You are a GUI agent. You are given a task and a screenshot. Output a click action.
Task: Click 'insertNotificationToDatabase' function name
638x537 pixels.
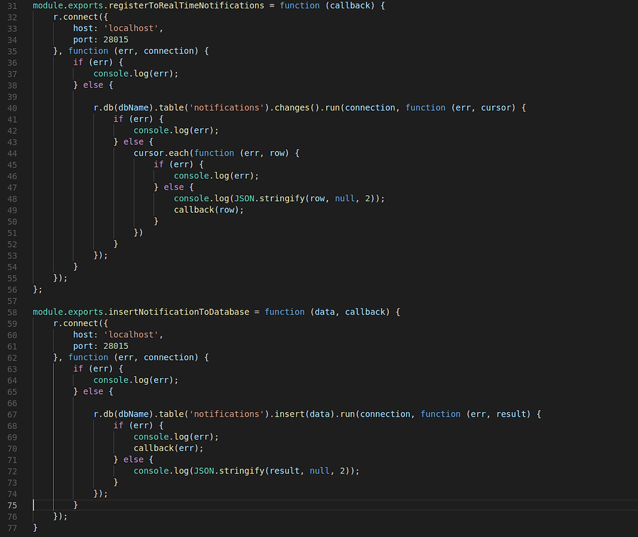(x=178, y=312)
